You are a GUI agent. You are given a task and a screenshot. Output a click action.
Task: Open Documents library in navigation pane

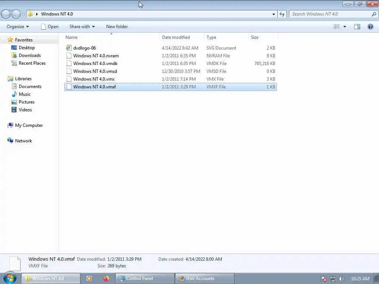point(30,86)
